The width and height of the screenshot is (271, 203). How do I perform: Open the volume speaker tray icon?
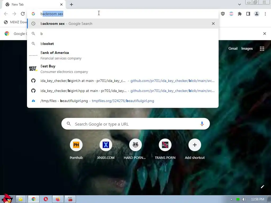coord(244,199)
